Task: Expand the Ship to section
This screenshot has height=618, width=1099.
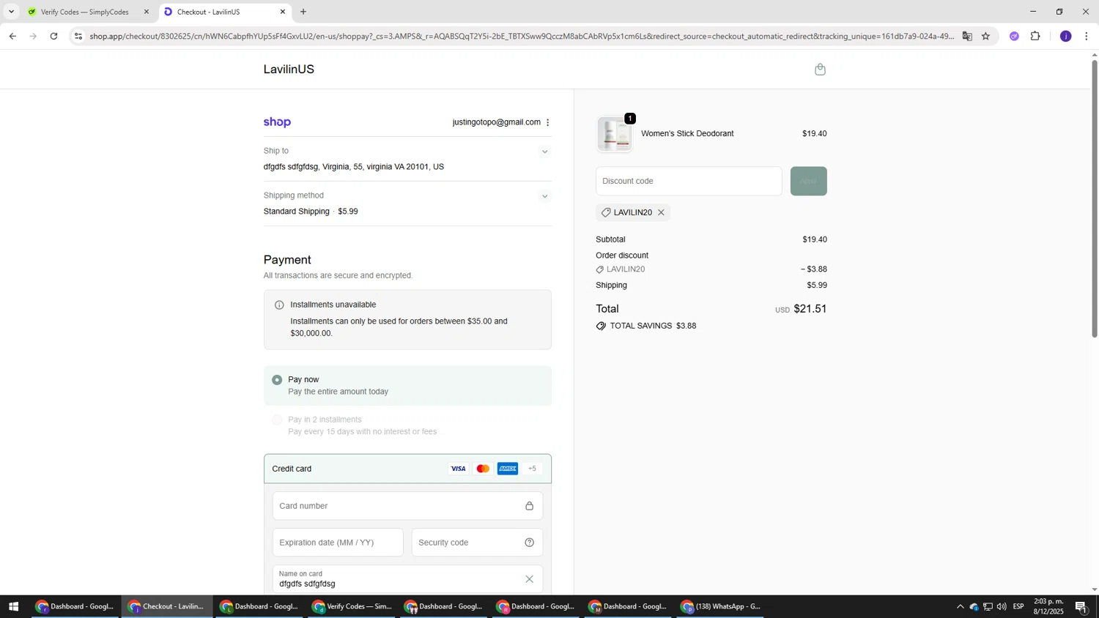Action: (x=544, y=152)
